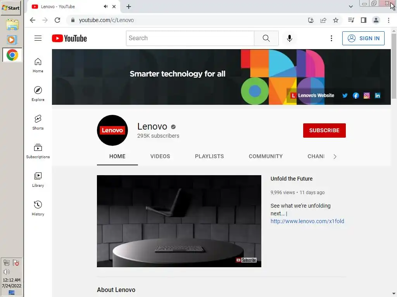Reload the page
The image size is (397, 297).
57,20
